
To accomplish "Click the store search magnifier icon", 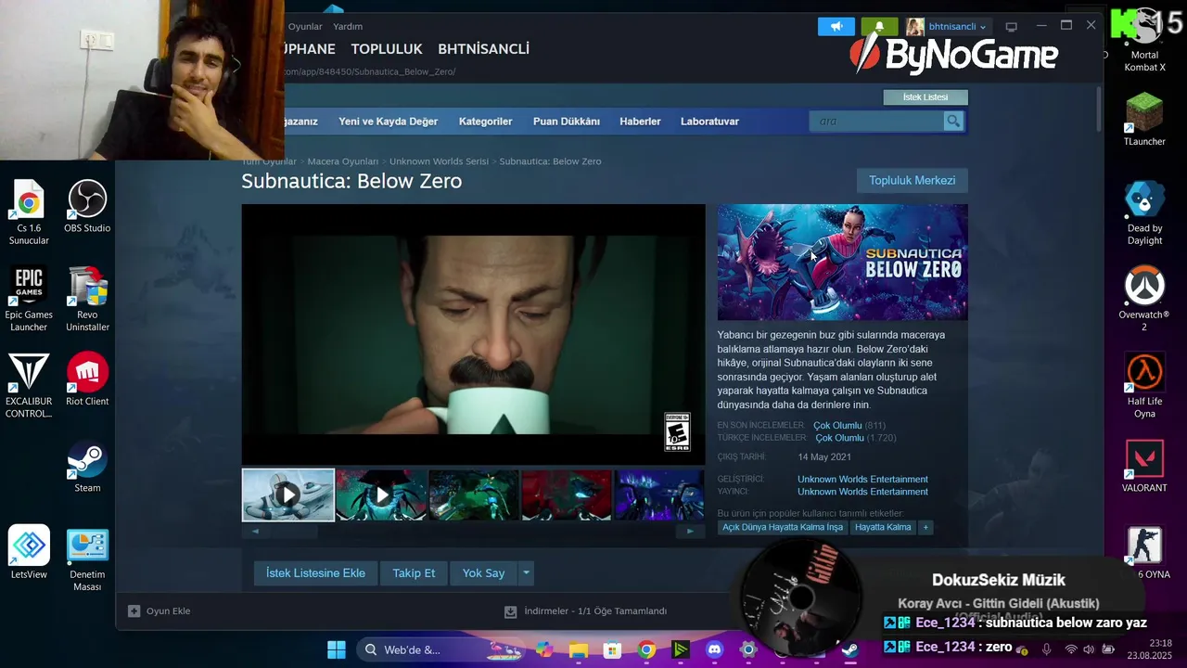I will 953,121.
